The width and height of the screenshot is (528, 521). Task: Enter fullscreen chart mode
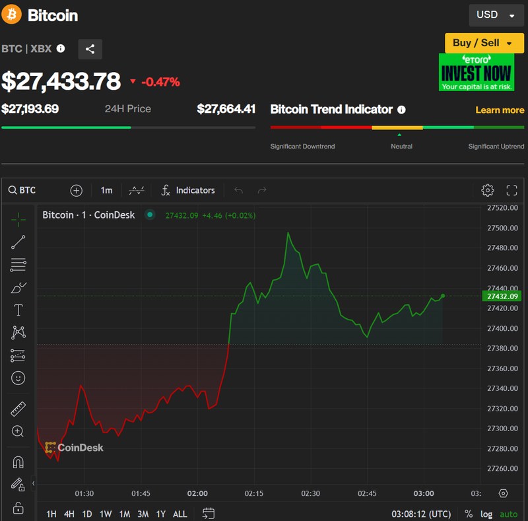click(x=511, y=190)
